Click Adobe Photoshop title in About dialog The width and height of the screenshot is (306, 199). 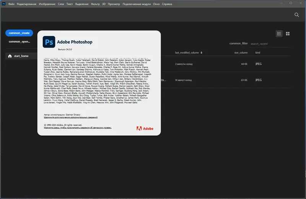(75, 42)
